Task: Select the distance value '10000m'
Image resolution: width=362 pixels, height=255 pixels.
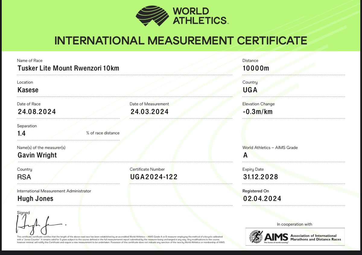Action: [256, 68]
